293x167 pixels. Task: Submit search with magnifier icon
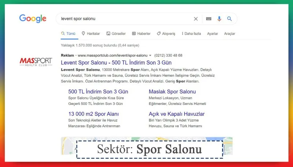pos(230,19)
